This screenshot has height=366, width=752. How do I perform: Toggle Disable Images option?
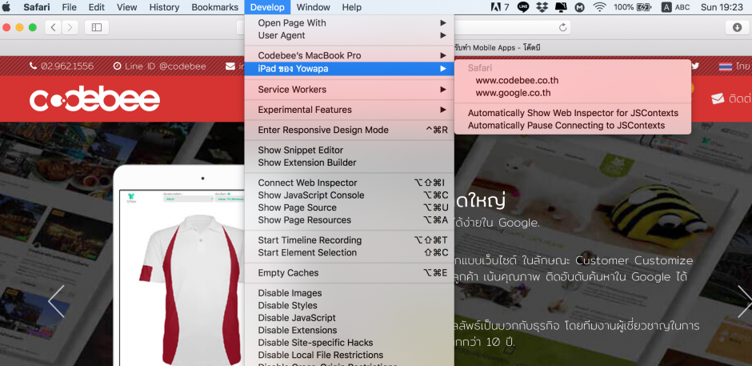(x=349, y=292)
